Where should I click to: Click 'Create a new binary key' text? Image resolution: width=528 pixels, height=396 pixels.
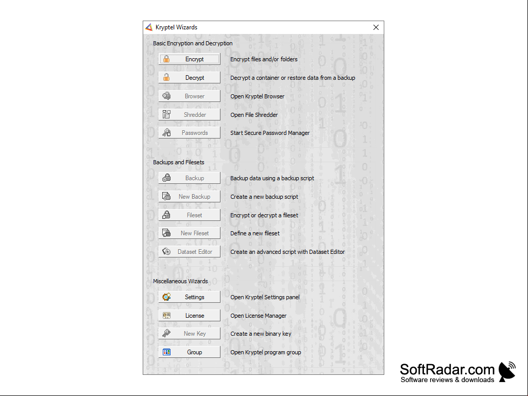(x=261, y=334)
